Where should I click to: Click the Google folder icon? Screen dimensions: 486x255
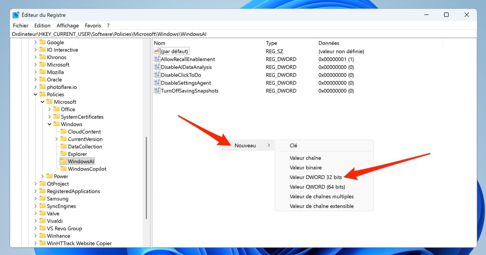pos(43,42)
